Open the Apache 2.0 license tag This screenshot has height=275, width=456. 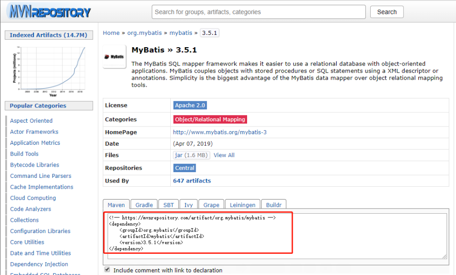coord(190,105)
